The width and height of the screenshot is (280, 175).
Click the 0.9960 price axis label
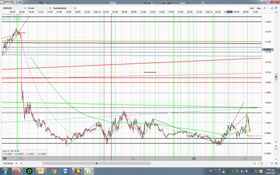click(x=267, y=143)
